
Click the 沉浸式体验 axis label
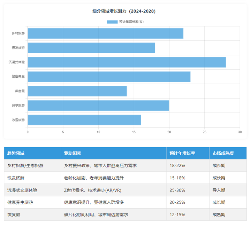17,62
